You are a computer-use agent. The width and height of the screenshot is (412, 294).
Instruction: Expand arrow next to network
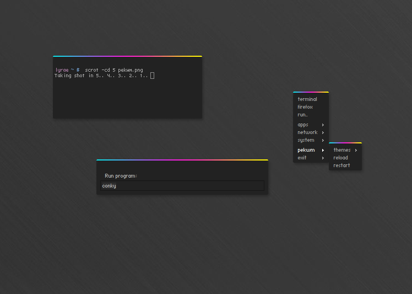(323, 132)
